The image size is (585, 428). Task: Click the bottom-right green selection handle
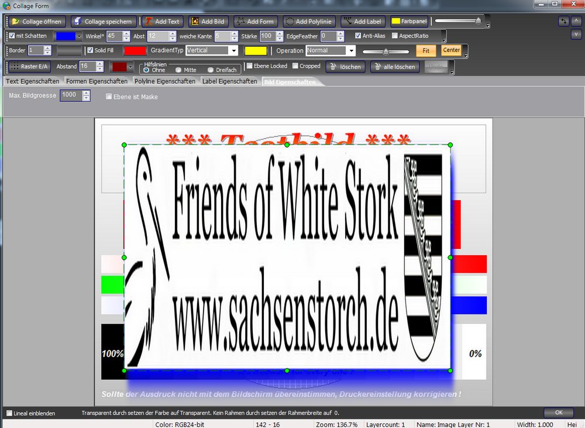pos(450,371)
